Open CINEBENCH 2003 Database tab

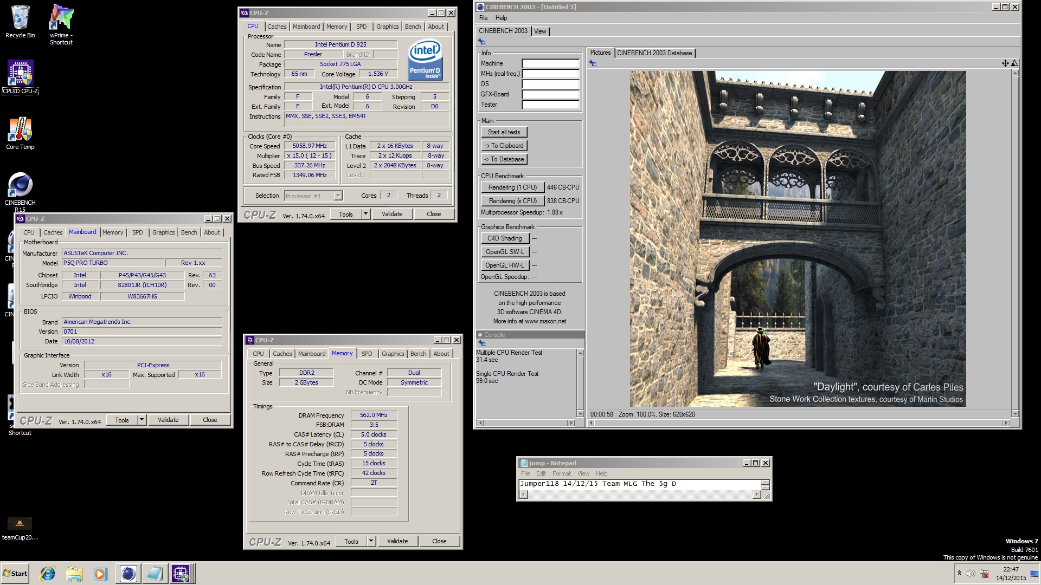(654, 53)
